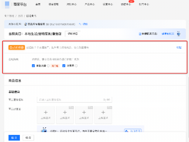
Task: Click the info icon after the second channel checkbox
Action: (x=76, y=66)
